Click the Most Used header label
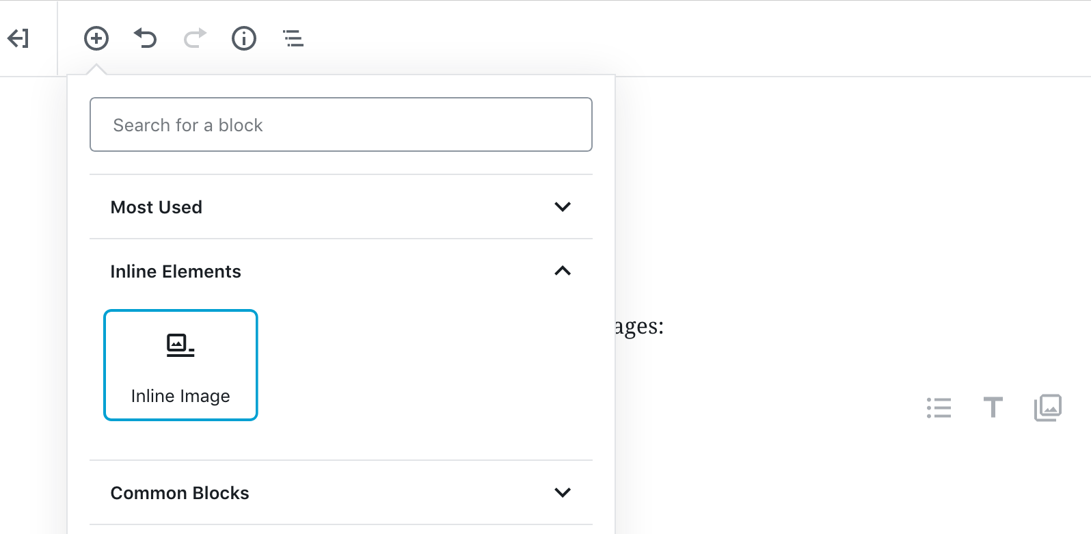The width and height of the screenshot is (1091, 534). [x=157, y=206]
